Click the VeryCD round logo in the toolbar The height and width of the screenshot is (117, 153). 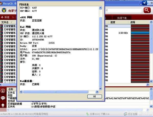point(4,10)
